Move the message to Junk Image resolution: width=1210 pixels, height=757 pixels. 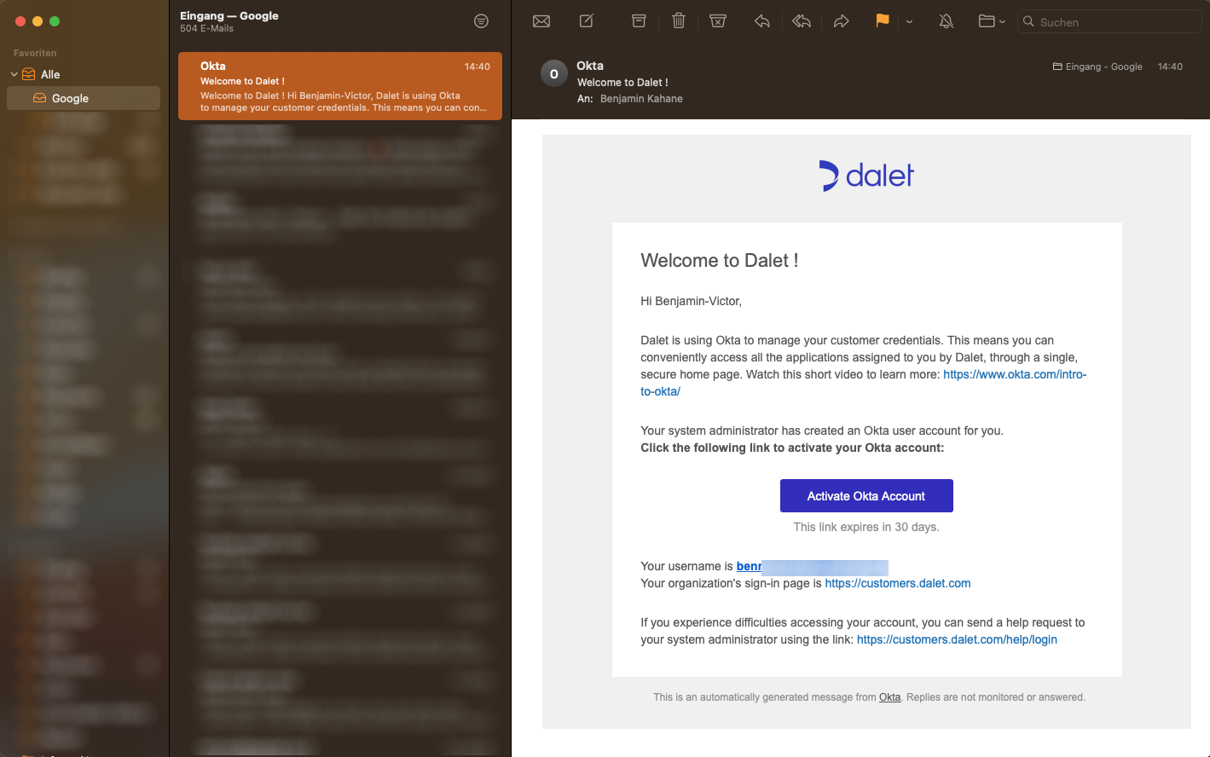718,21
